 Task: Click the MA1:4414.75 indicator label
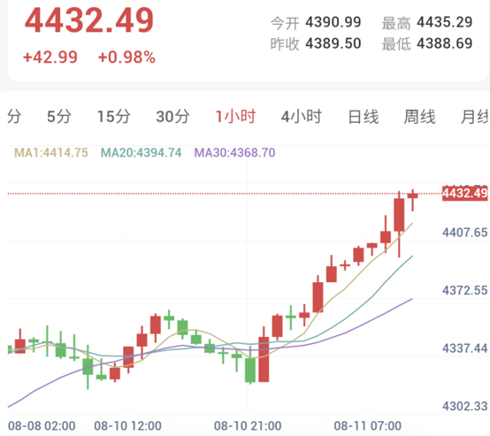click(x=51, y=152)
